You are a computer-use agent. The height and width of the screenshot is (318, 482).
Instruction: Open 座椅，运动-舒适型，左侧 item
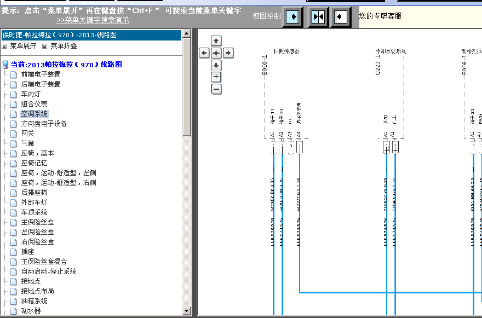59,173
